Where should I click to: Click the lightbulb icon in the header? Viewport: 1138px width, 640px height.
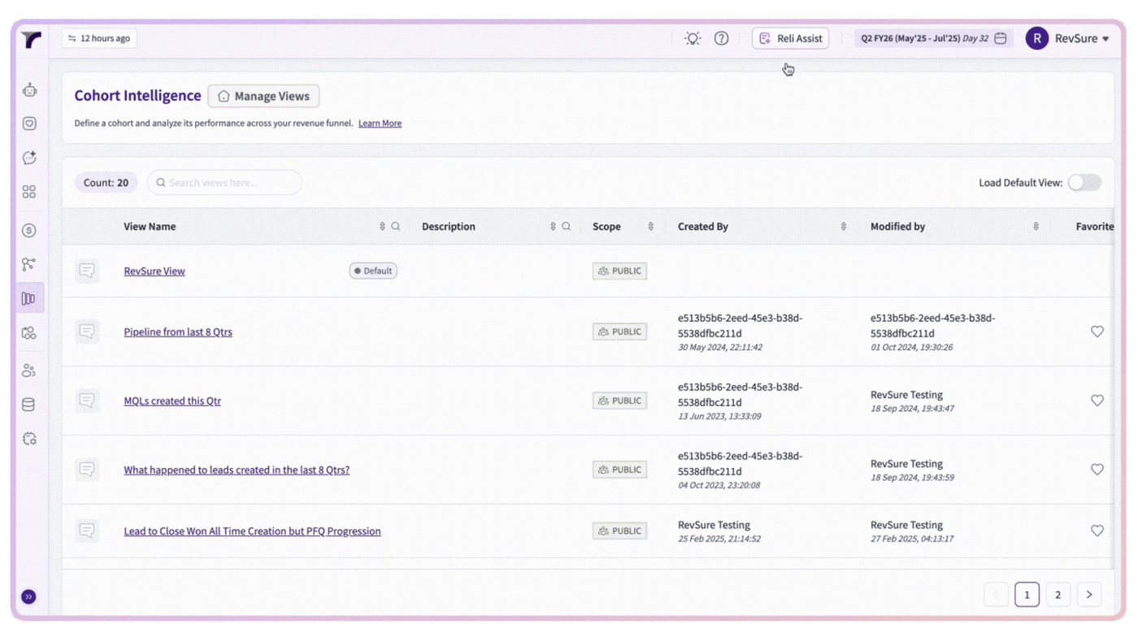[x=693, y=38]
